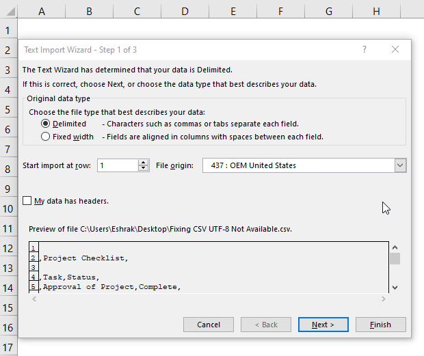Click preview line 'Approval of Project,Complete'
This screenshot has width=424, height=356.
[x=111, y=287]
